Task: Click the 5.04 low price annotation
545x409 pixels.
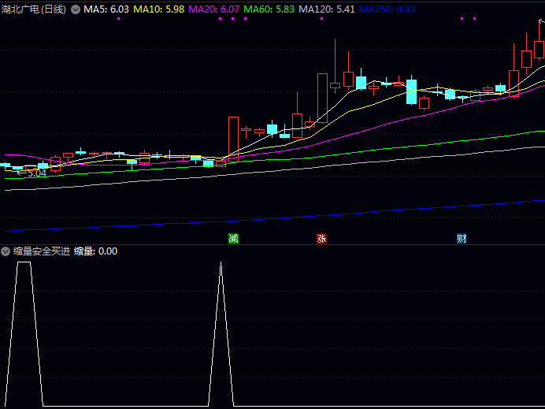Action: tap(36, 173)
